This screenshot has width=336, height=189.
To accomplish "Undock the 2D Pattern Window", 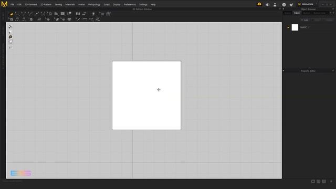I will [x=280, y=9].
